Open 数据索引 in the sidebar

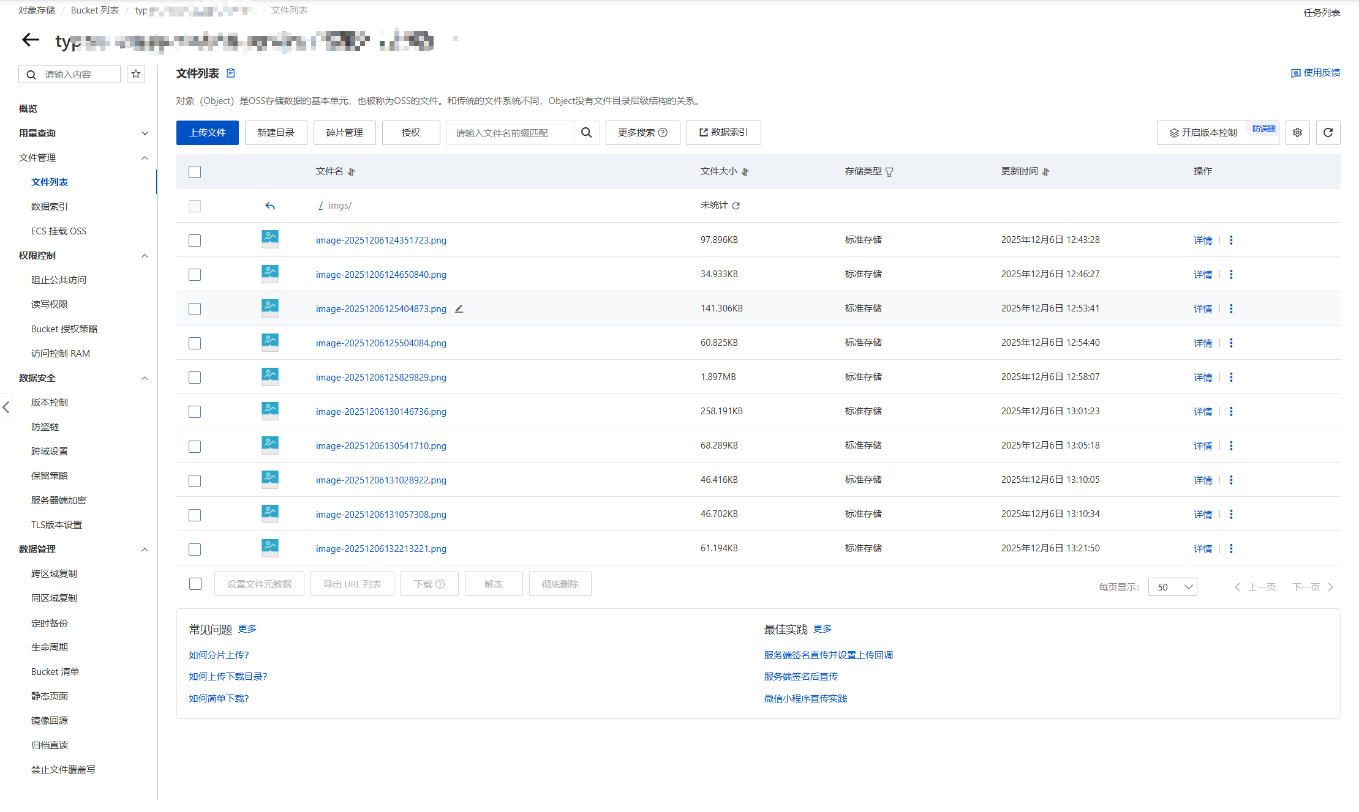(x=50, y=207)
